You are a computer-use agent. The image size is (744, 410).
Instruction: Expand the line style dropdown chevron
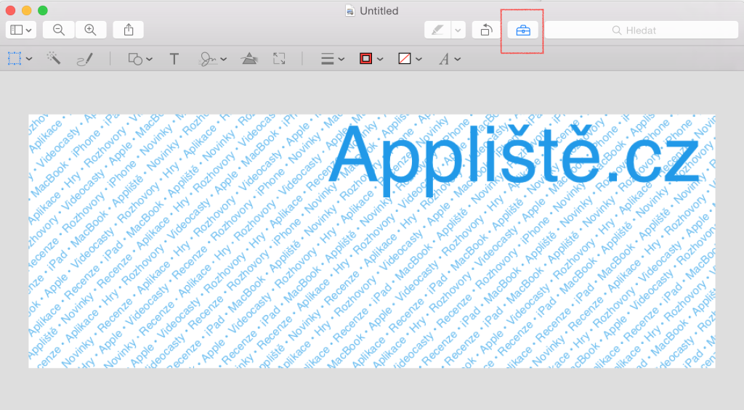pos(341,60)
